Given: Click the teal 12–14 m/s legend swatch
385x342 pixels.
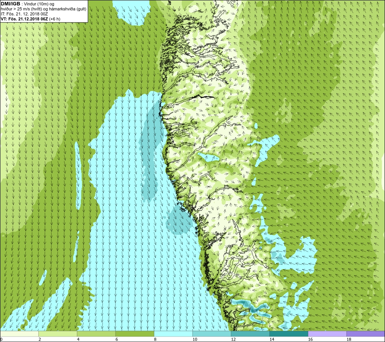Looking at the screenshot, I should click(x=250, y=334).
